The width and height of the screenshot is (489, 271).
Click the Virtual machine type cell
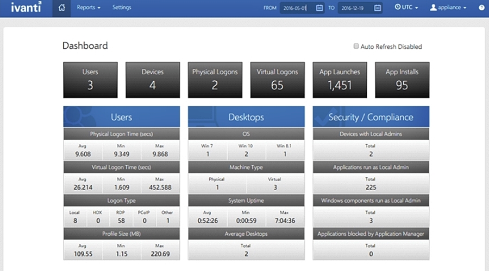[x=275, y=184]
